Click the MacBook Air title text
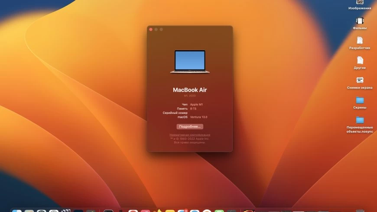 point(190,90)
